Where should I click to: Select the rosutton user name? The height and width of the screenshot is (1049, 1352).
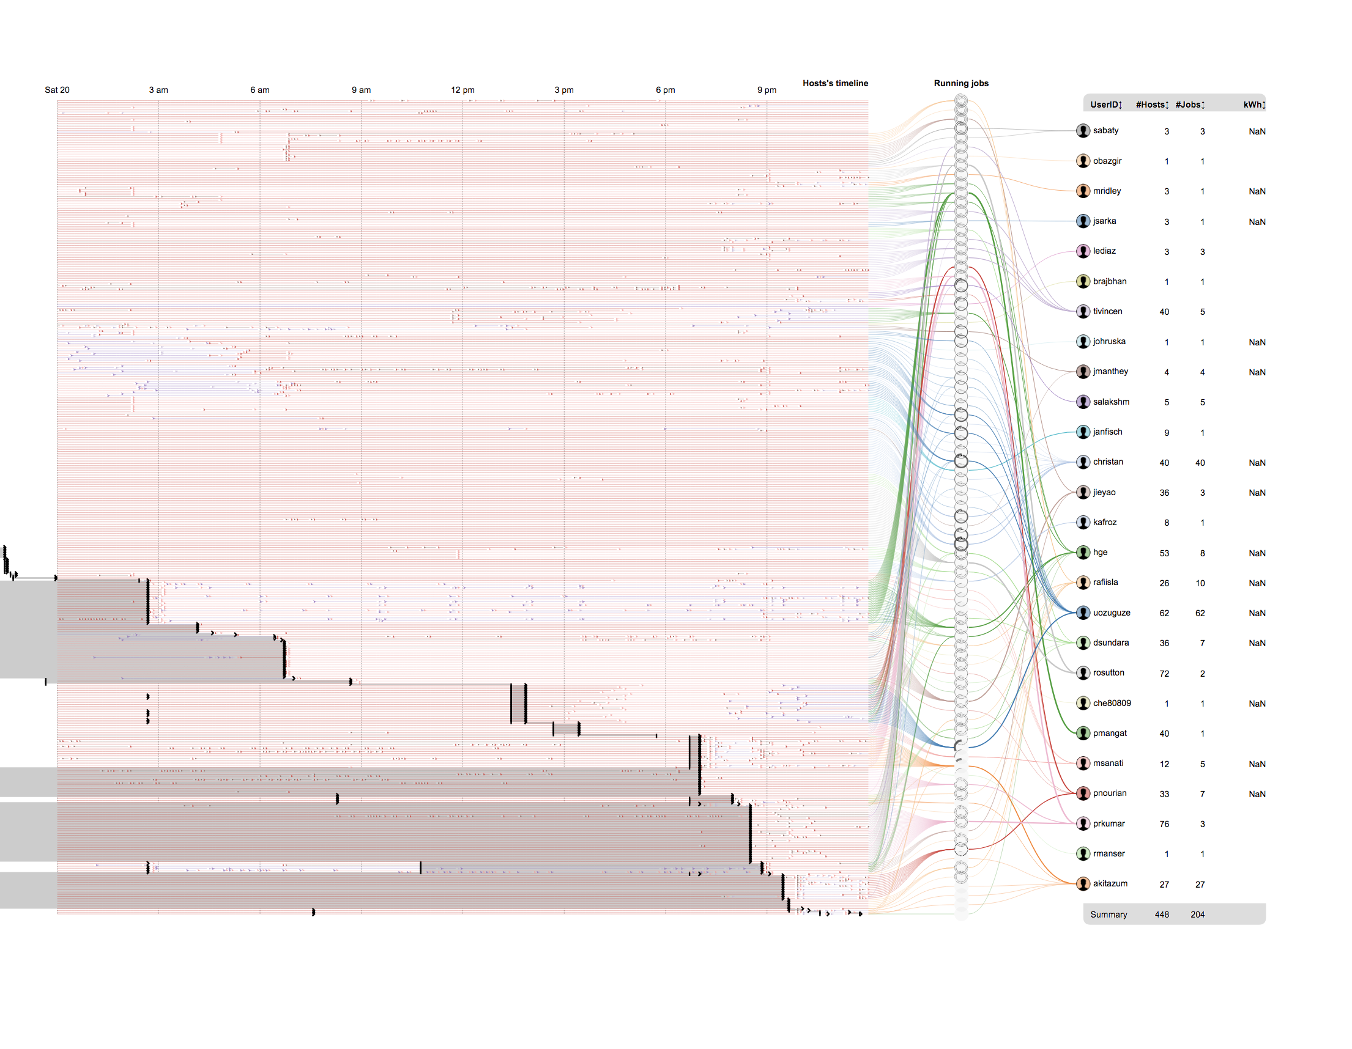(1108, 672)
